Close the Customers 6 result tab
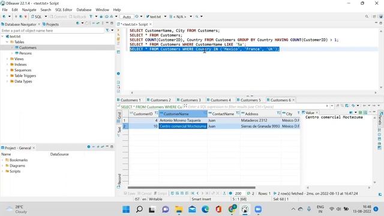The width and height of the screenshot is (384, 216). [x=293, y=100]
